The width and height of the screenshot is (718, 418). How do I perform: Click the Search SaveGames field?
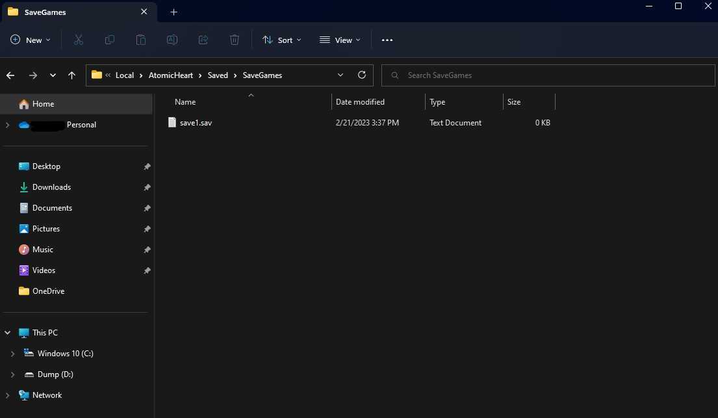pos(548,75)
